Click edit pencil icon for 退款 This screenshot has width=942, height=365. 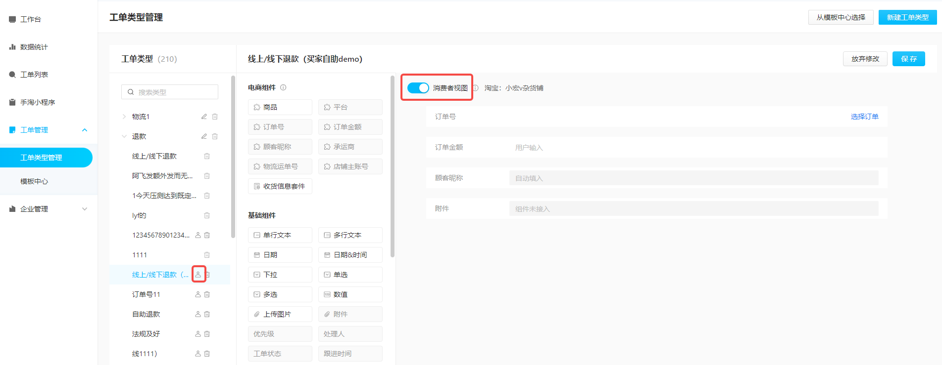(x=204, y=136)
